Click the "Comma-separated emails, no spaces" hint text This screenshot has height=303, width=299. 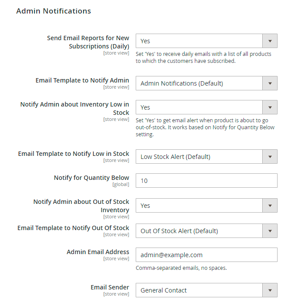pos(181,268)
